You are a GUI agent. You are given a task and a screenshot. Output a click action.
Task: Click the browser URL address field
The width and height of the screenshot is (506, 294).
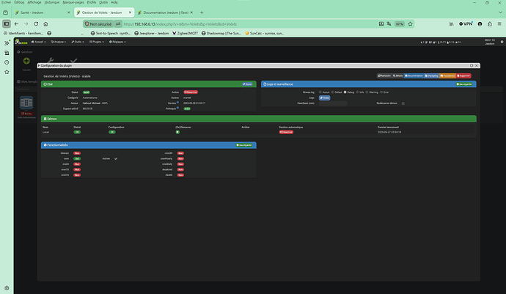[249, 24]
